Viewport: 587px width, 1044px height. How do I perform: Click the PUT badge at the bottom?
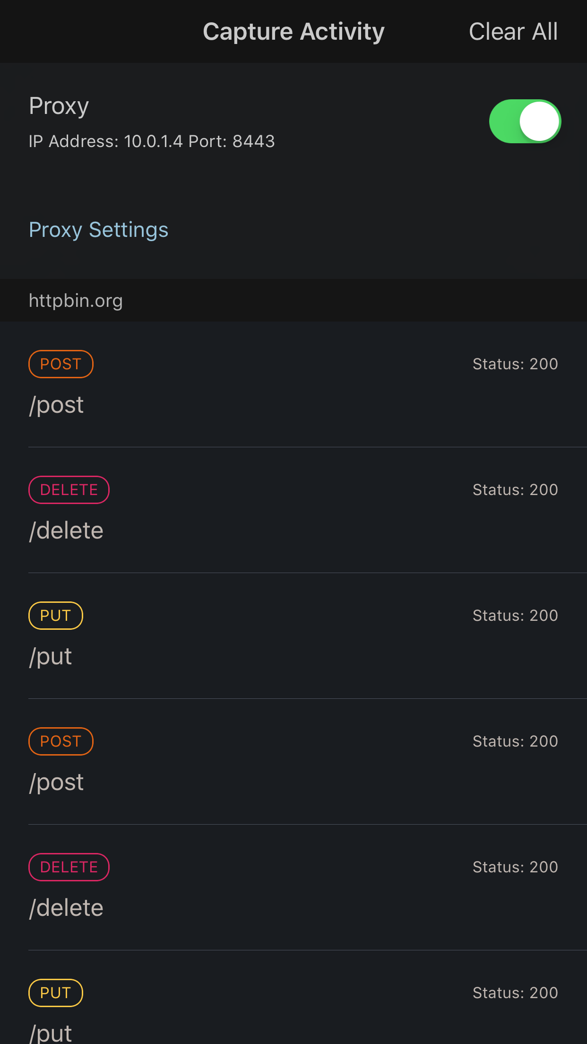click(x=55, y=992)
